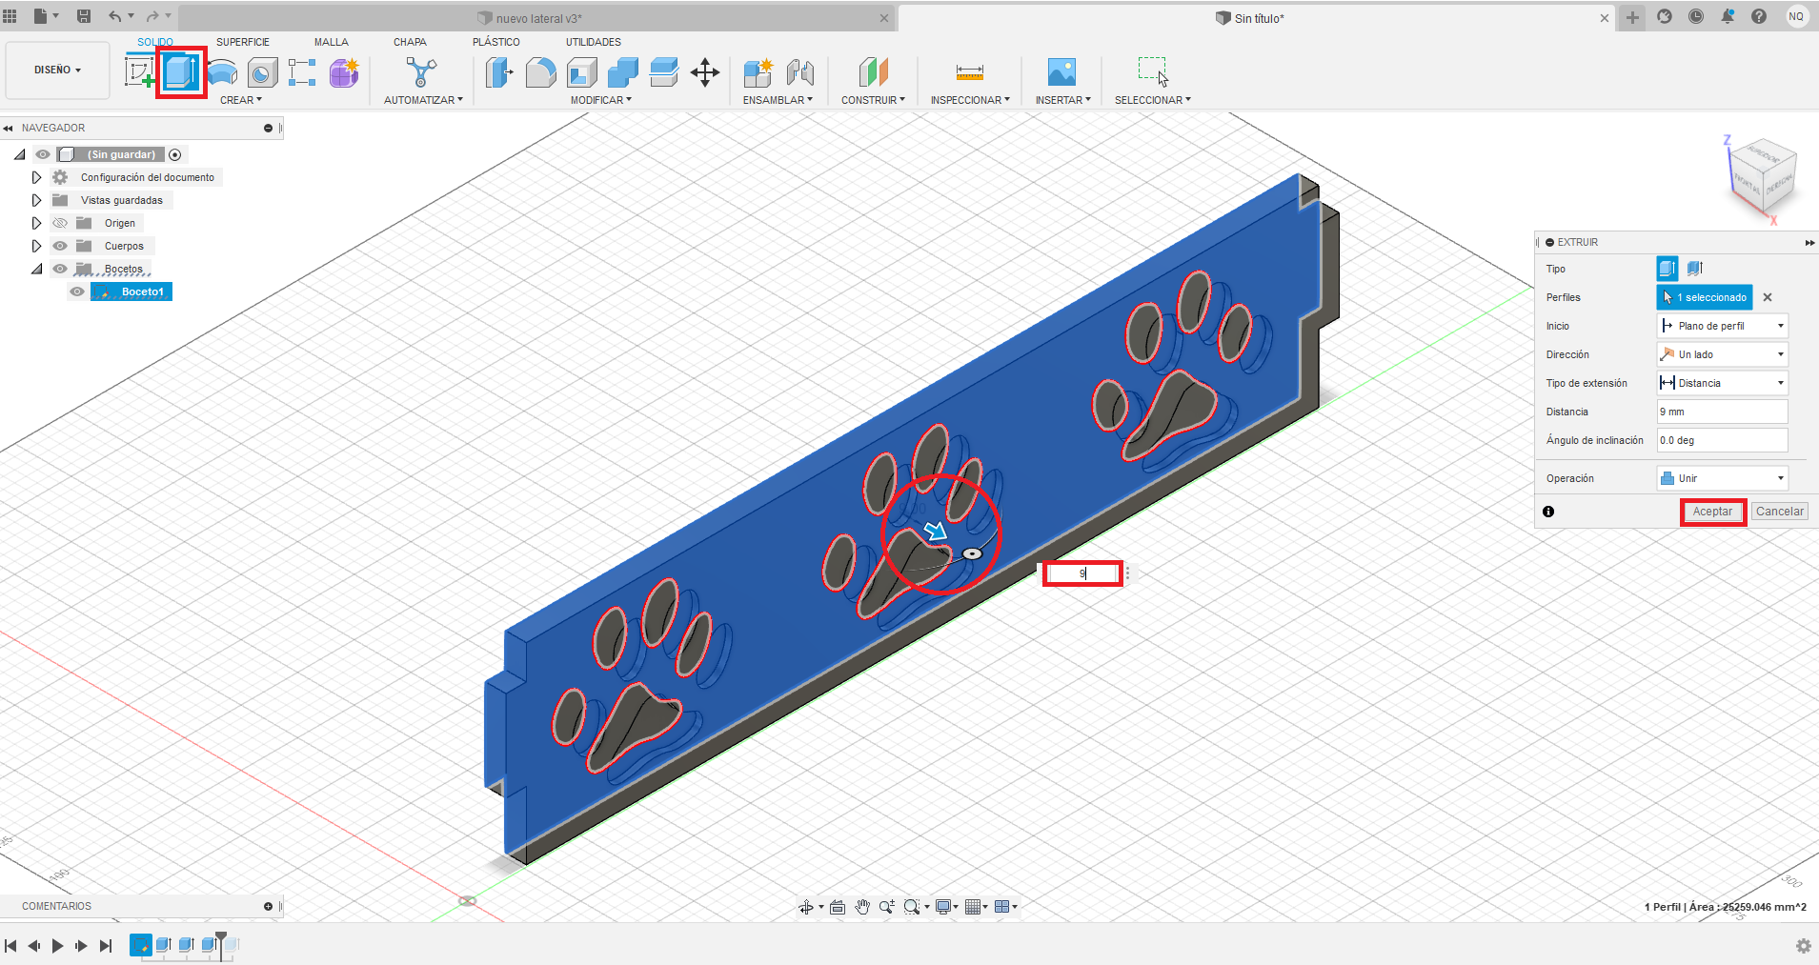Switch to the SUPERFICIE tab

point(243,42)
